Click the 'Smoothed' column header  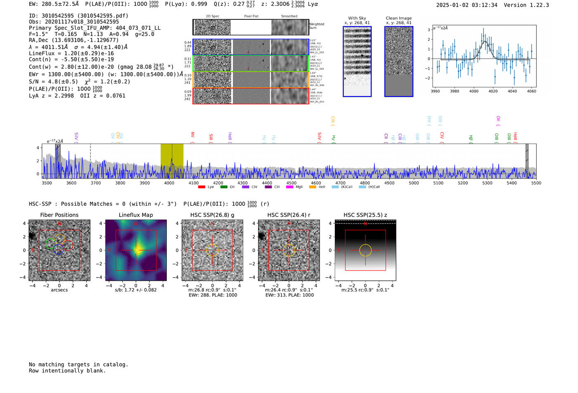[x=289, y=16]
